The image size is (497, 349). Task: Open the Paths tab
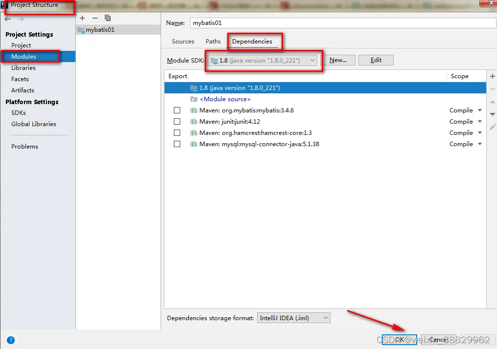[213, 41]
